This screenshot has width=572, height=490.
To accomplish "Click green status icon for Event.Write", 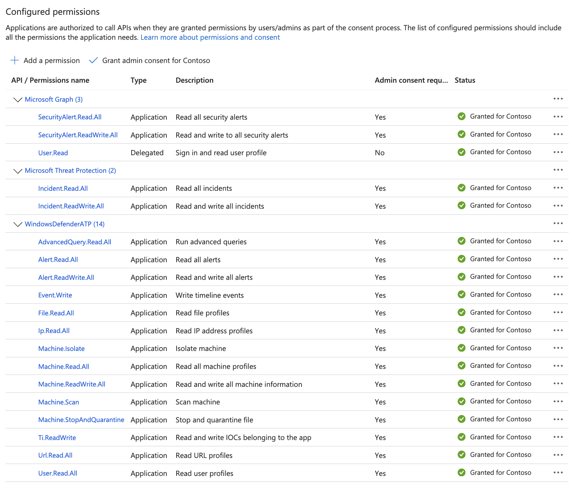I will click(x=462, y=295).
